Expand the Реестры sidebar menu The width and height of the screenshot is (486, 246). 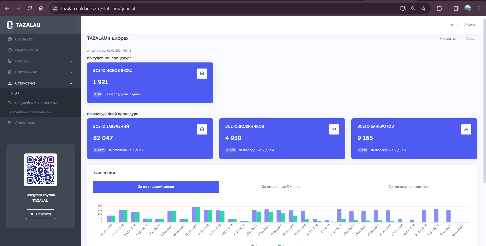point(40,61)
